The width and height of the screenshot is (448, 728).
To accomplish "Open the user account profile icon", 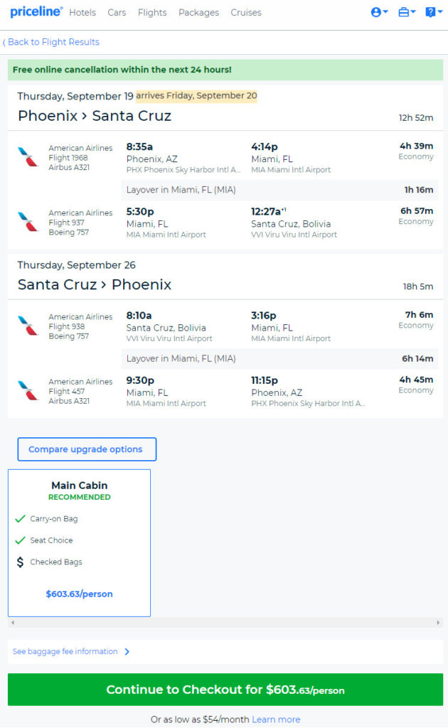I will (x=379, y=12).
